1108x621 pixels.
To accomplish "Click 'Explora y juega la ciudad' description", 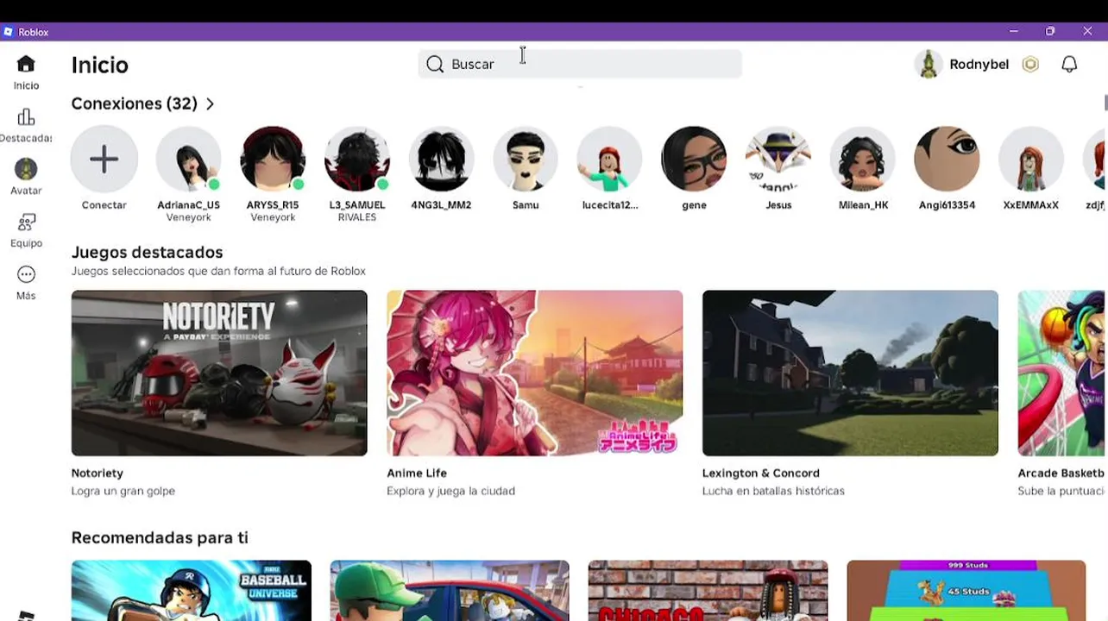I will click(x=451, y=491).
